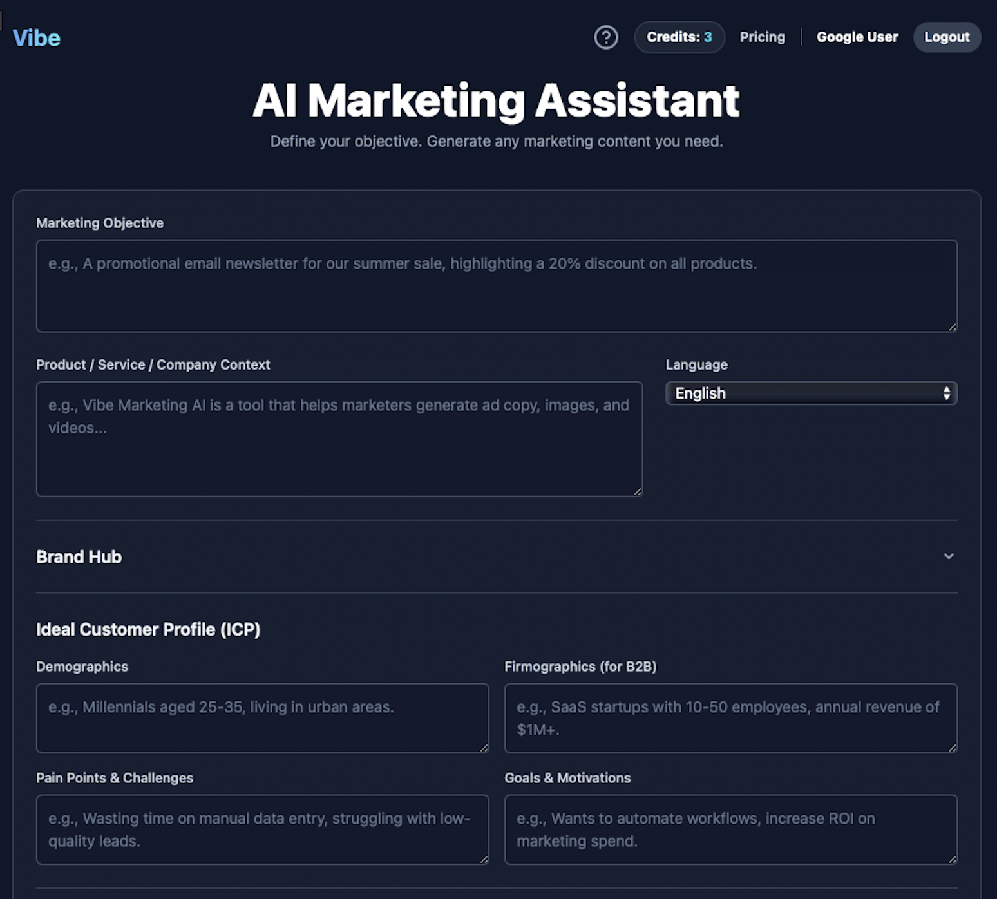
Task: Click the Product / Service / Company Context label
Action: pyautogui.click(x=153, y=364)
